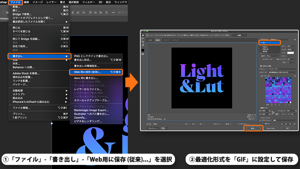The width and height of the screenshot is (300, 169).
Task: Go to the first animation frame
Action: coord(277,124)
